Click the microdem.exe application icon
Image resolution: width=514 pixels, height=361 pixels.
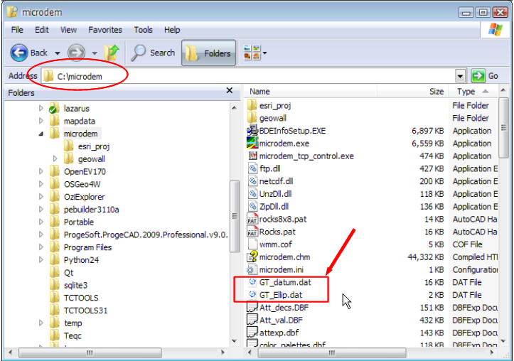(x=252, y=144)
